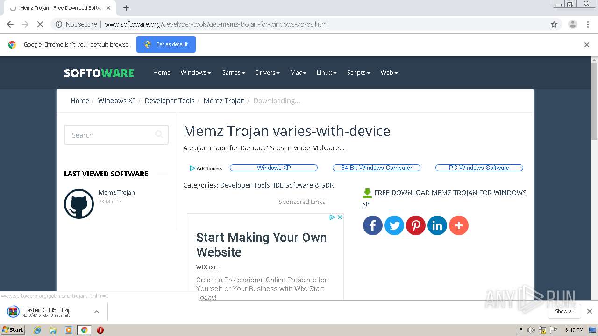Open the file explorer taskbar icon
The width and height of the screenshot is (598, 336).
pyautogui.click(x=53, y=330)
